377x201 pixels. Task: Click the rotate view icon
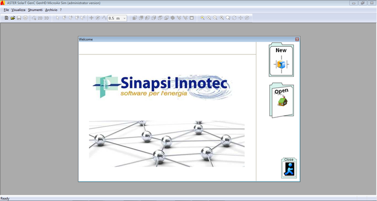point(234,18)
